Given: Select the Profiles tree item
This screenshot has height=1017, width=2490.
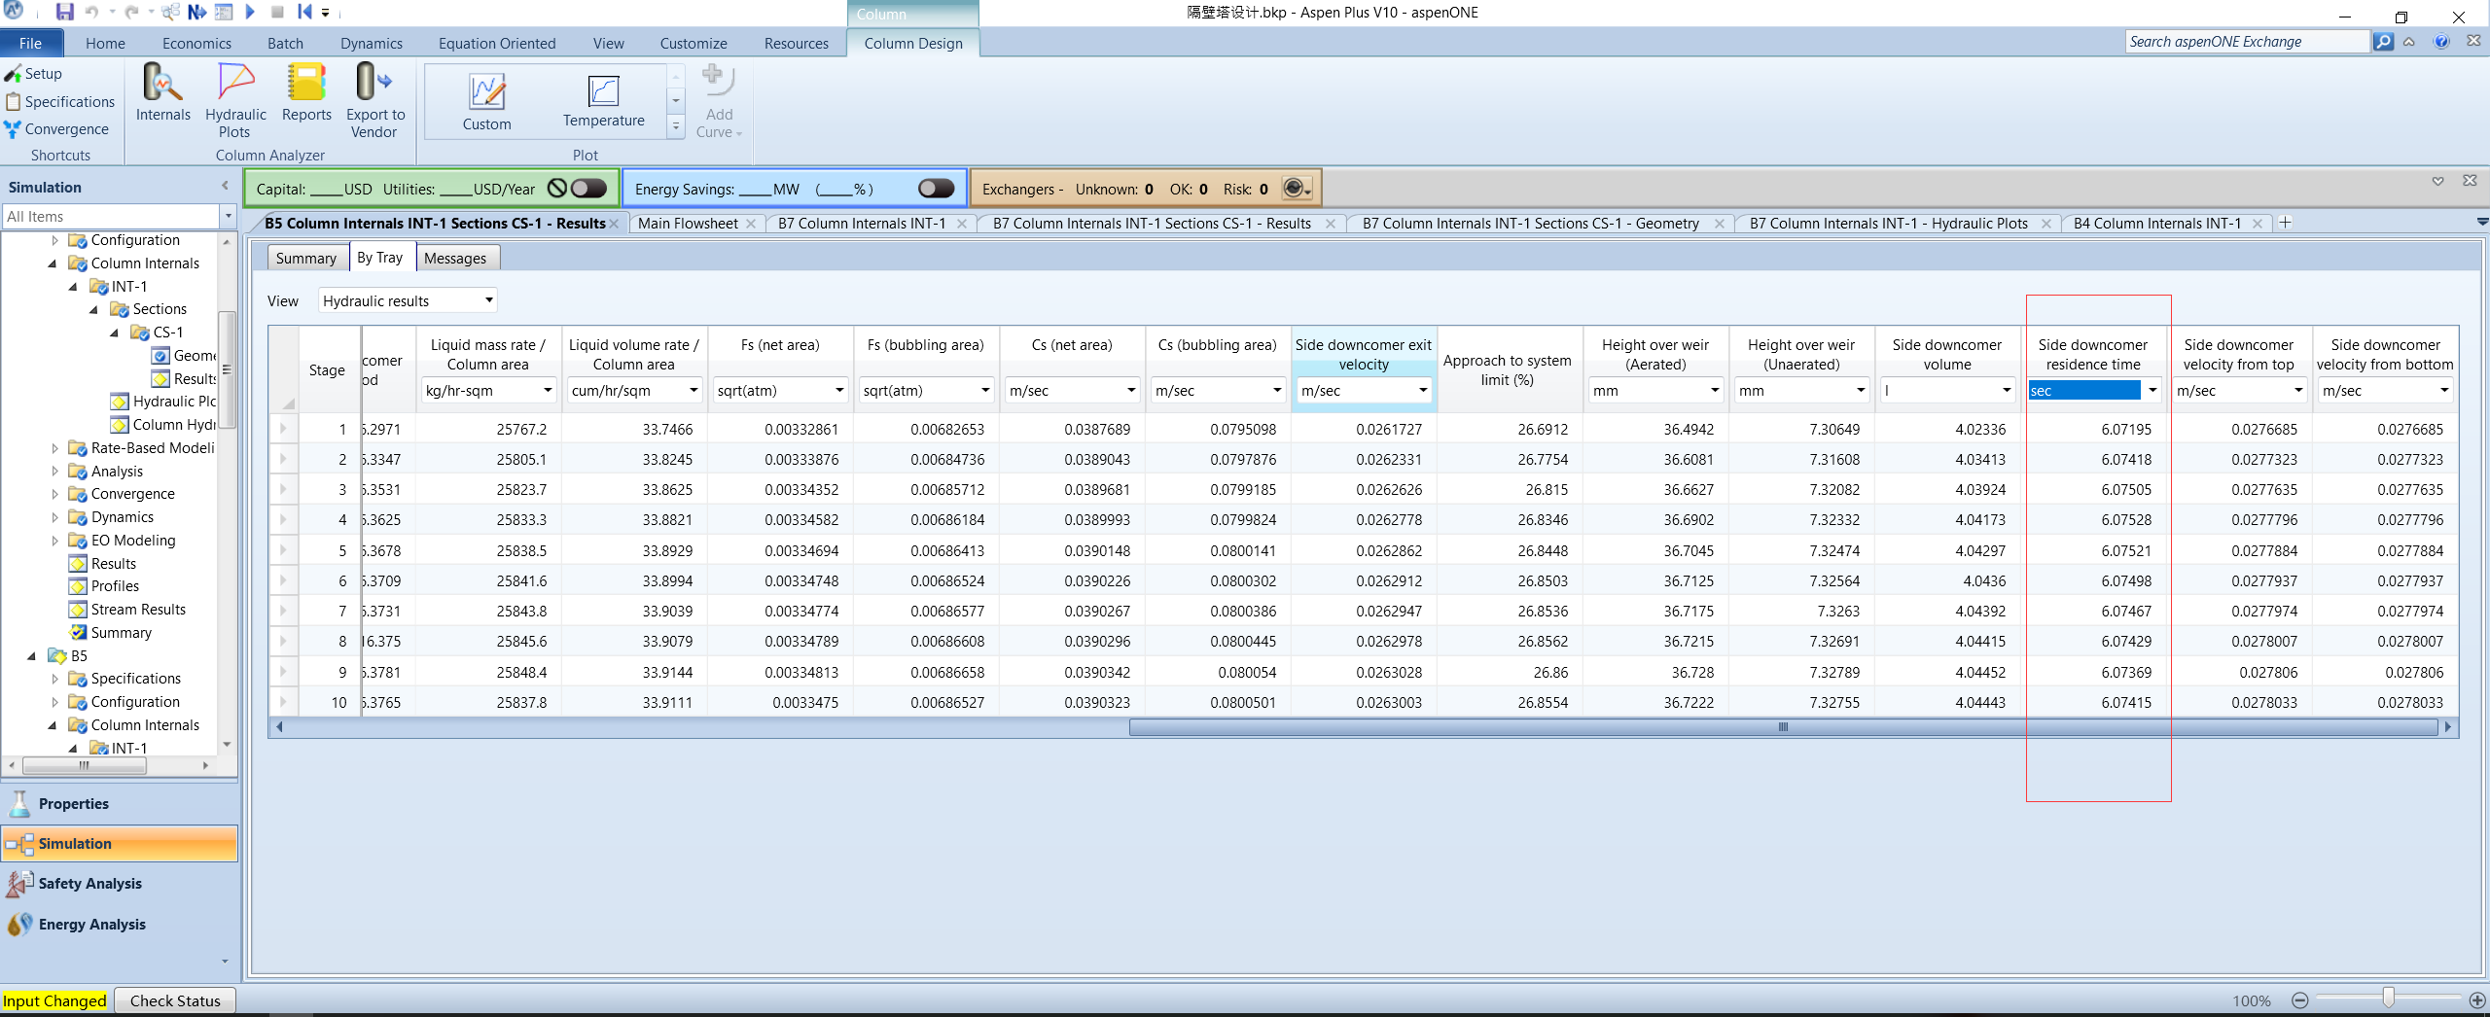Looking at the screenshot, I should 104,586.
